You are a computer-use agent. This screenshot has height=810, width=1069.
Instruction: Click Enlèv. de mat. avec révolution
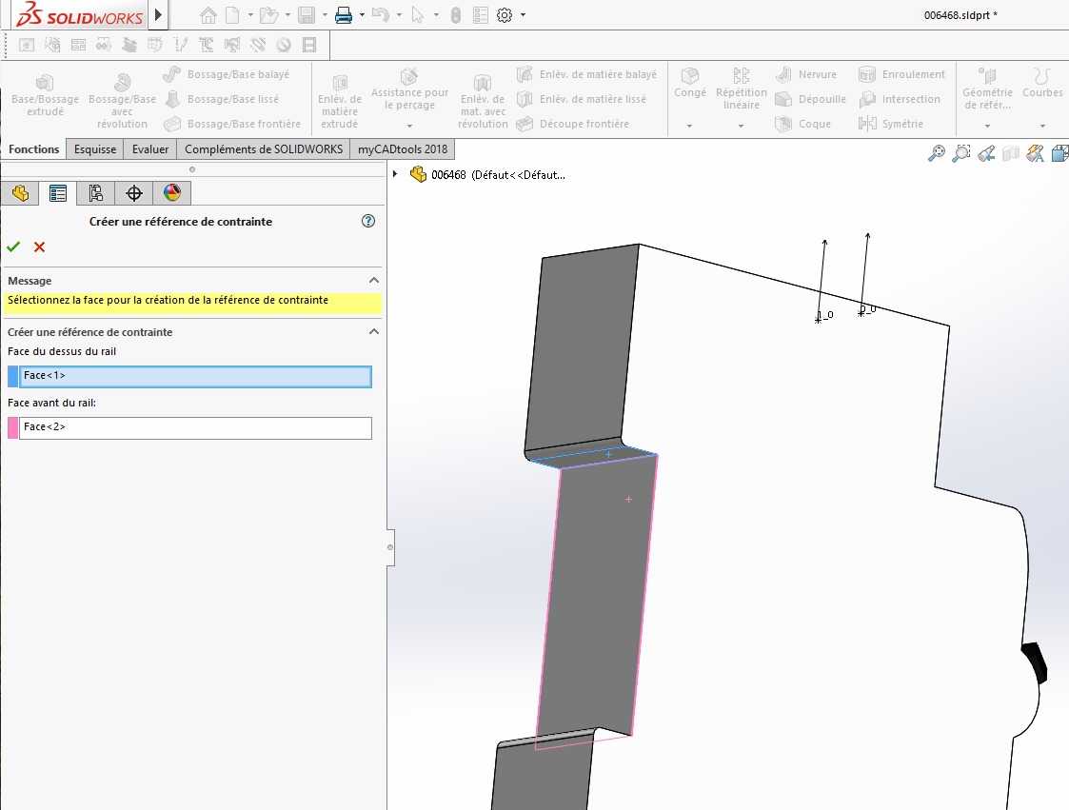click(x=483, y=101)
